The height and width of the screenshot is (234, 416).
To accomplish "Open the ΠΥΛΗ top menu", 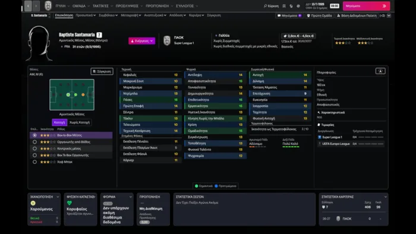I will pyautogui.click(x=62, y=6).
